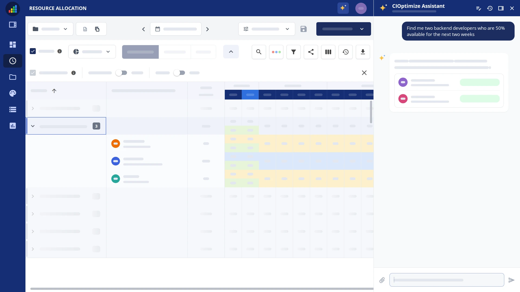Expand the first collapsed group row

33,108
